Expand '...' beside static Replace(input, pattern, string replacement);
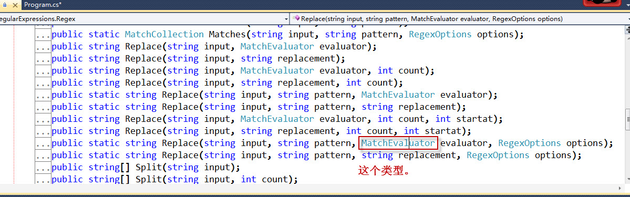 (43, 107)
